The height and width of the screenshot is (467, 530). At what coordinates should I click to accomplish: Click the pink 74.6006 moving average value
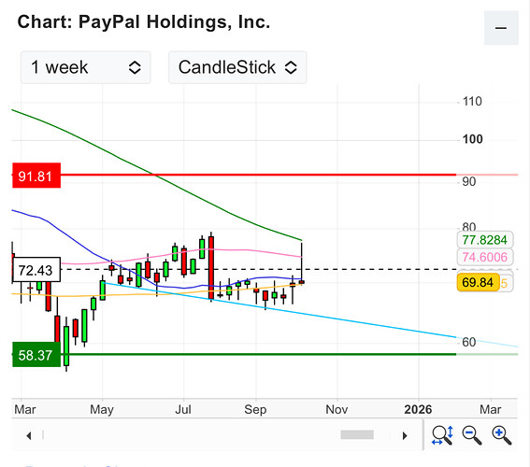(x=485, y=257)
